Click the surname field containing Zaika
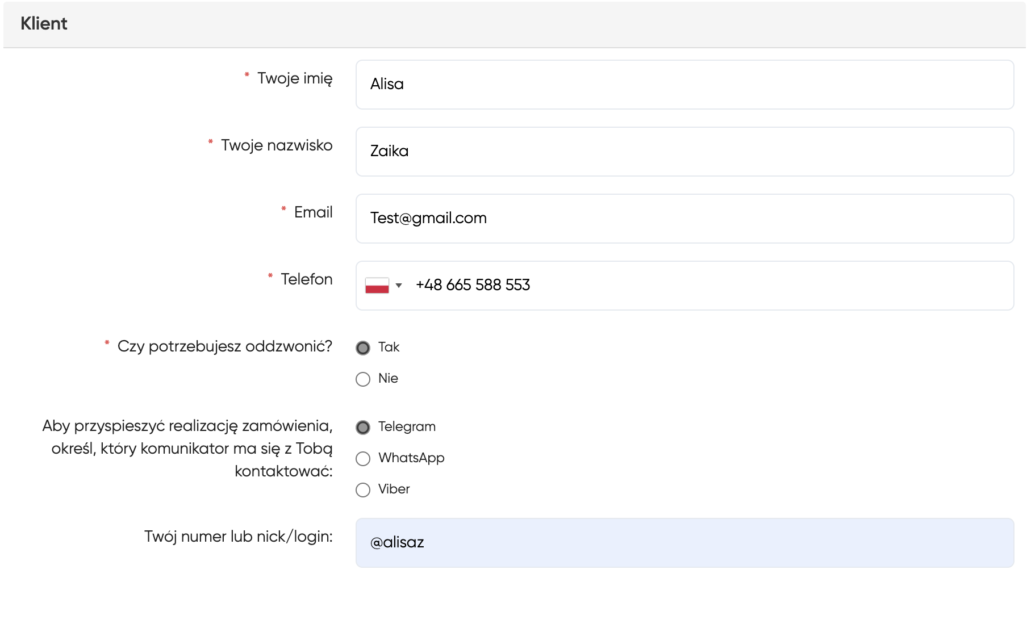Screen dimensions: 1027x628 click(x=684, y=152)
